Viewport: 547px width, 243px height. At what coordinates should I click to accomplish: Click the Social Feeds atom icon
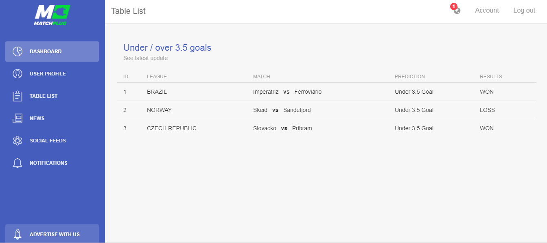point(17,141)
